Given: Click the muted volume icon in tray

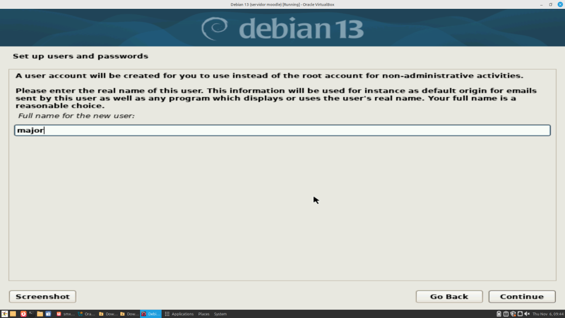Looking at the screenshot, I should [x=526, y=314].
